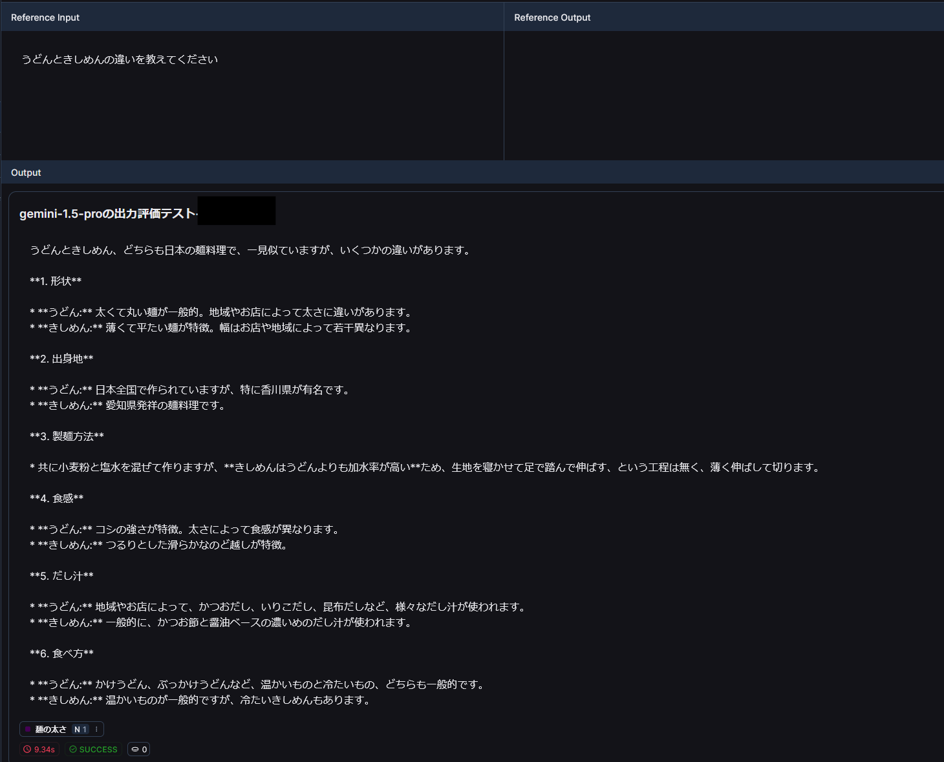
Task: Click the heading **5. だし汁**
Action: [x=61, y=576]
